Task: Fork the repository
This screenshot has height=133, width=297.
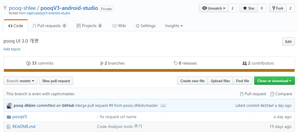Action: click(x=278, y=8)
